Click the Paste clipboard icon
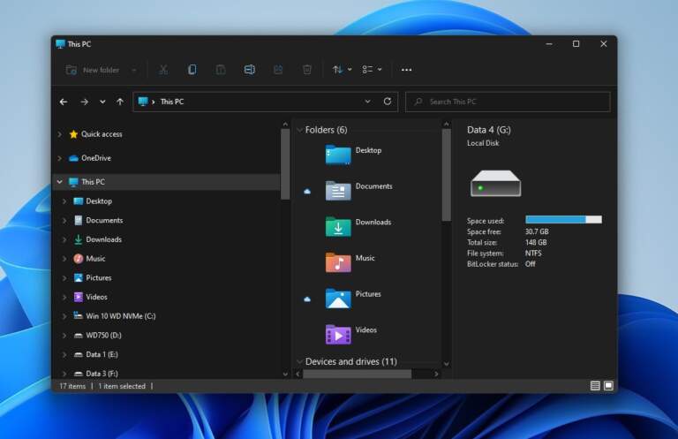 click(221, 70)
